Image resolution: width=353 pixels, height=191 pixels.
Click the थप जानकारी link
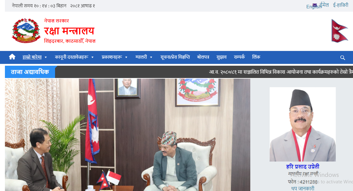pos(303,189)
